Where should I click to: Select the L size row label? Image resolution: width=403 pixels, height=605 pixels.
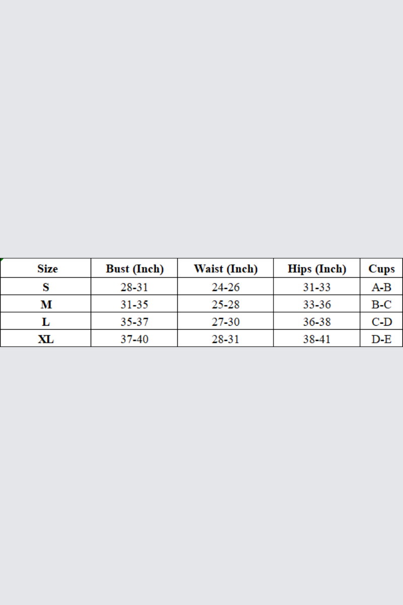[x=46, y=322]
